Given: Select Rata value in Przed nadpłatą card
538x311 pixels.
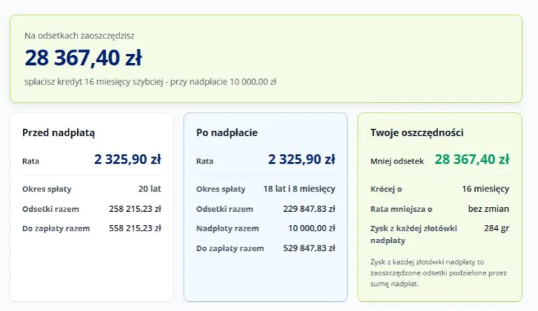Looking at the screenshot, I should (128, 159).
